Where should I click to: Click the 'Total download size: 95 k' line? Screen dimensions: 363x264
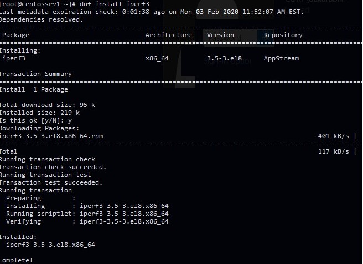pyautogui.click(x=47, y=105)
